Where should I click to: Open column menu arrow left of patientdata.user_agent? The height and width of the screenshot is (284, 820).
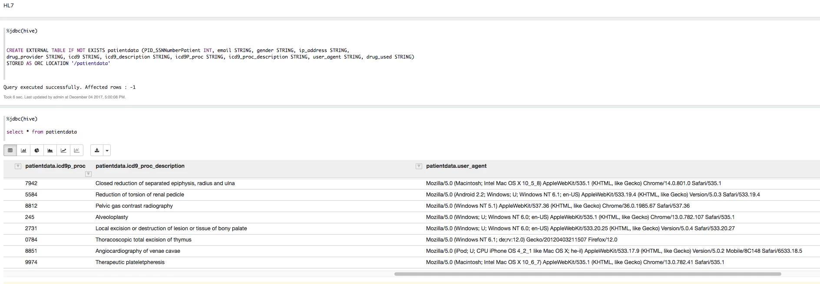419,166
